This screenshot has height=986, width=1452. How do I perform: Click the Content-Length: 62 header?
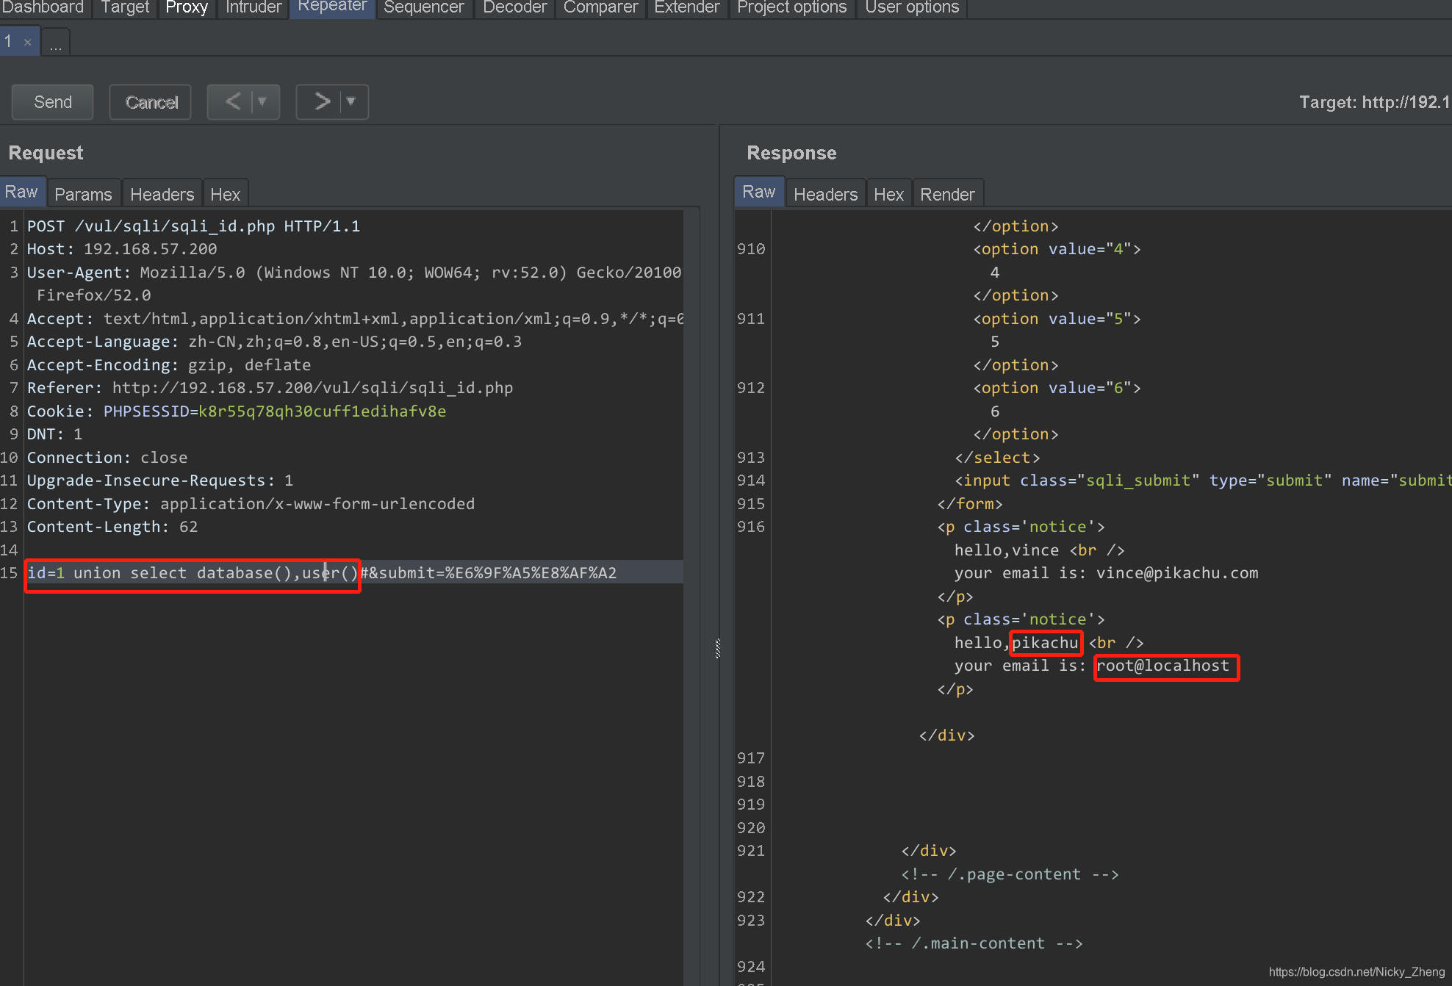112,527
